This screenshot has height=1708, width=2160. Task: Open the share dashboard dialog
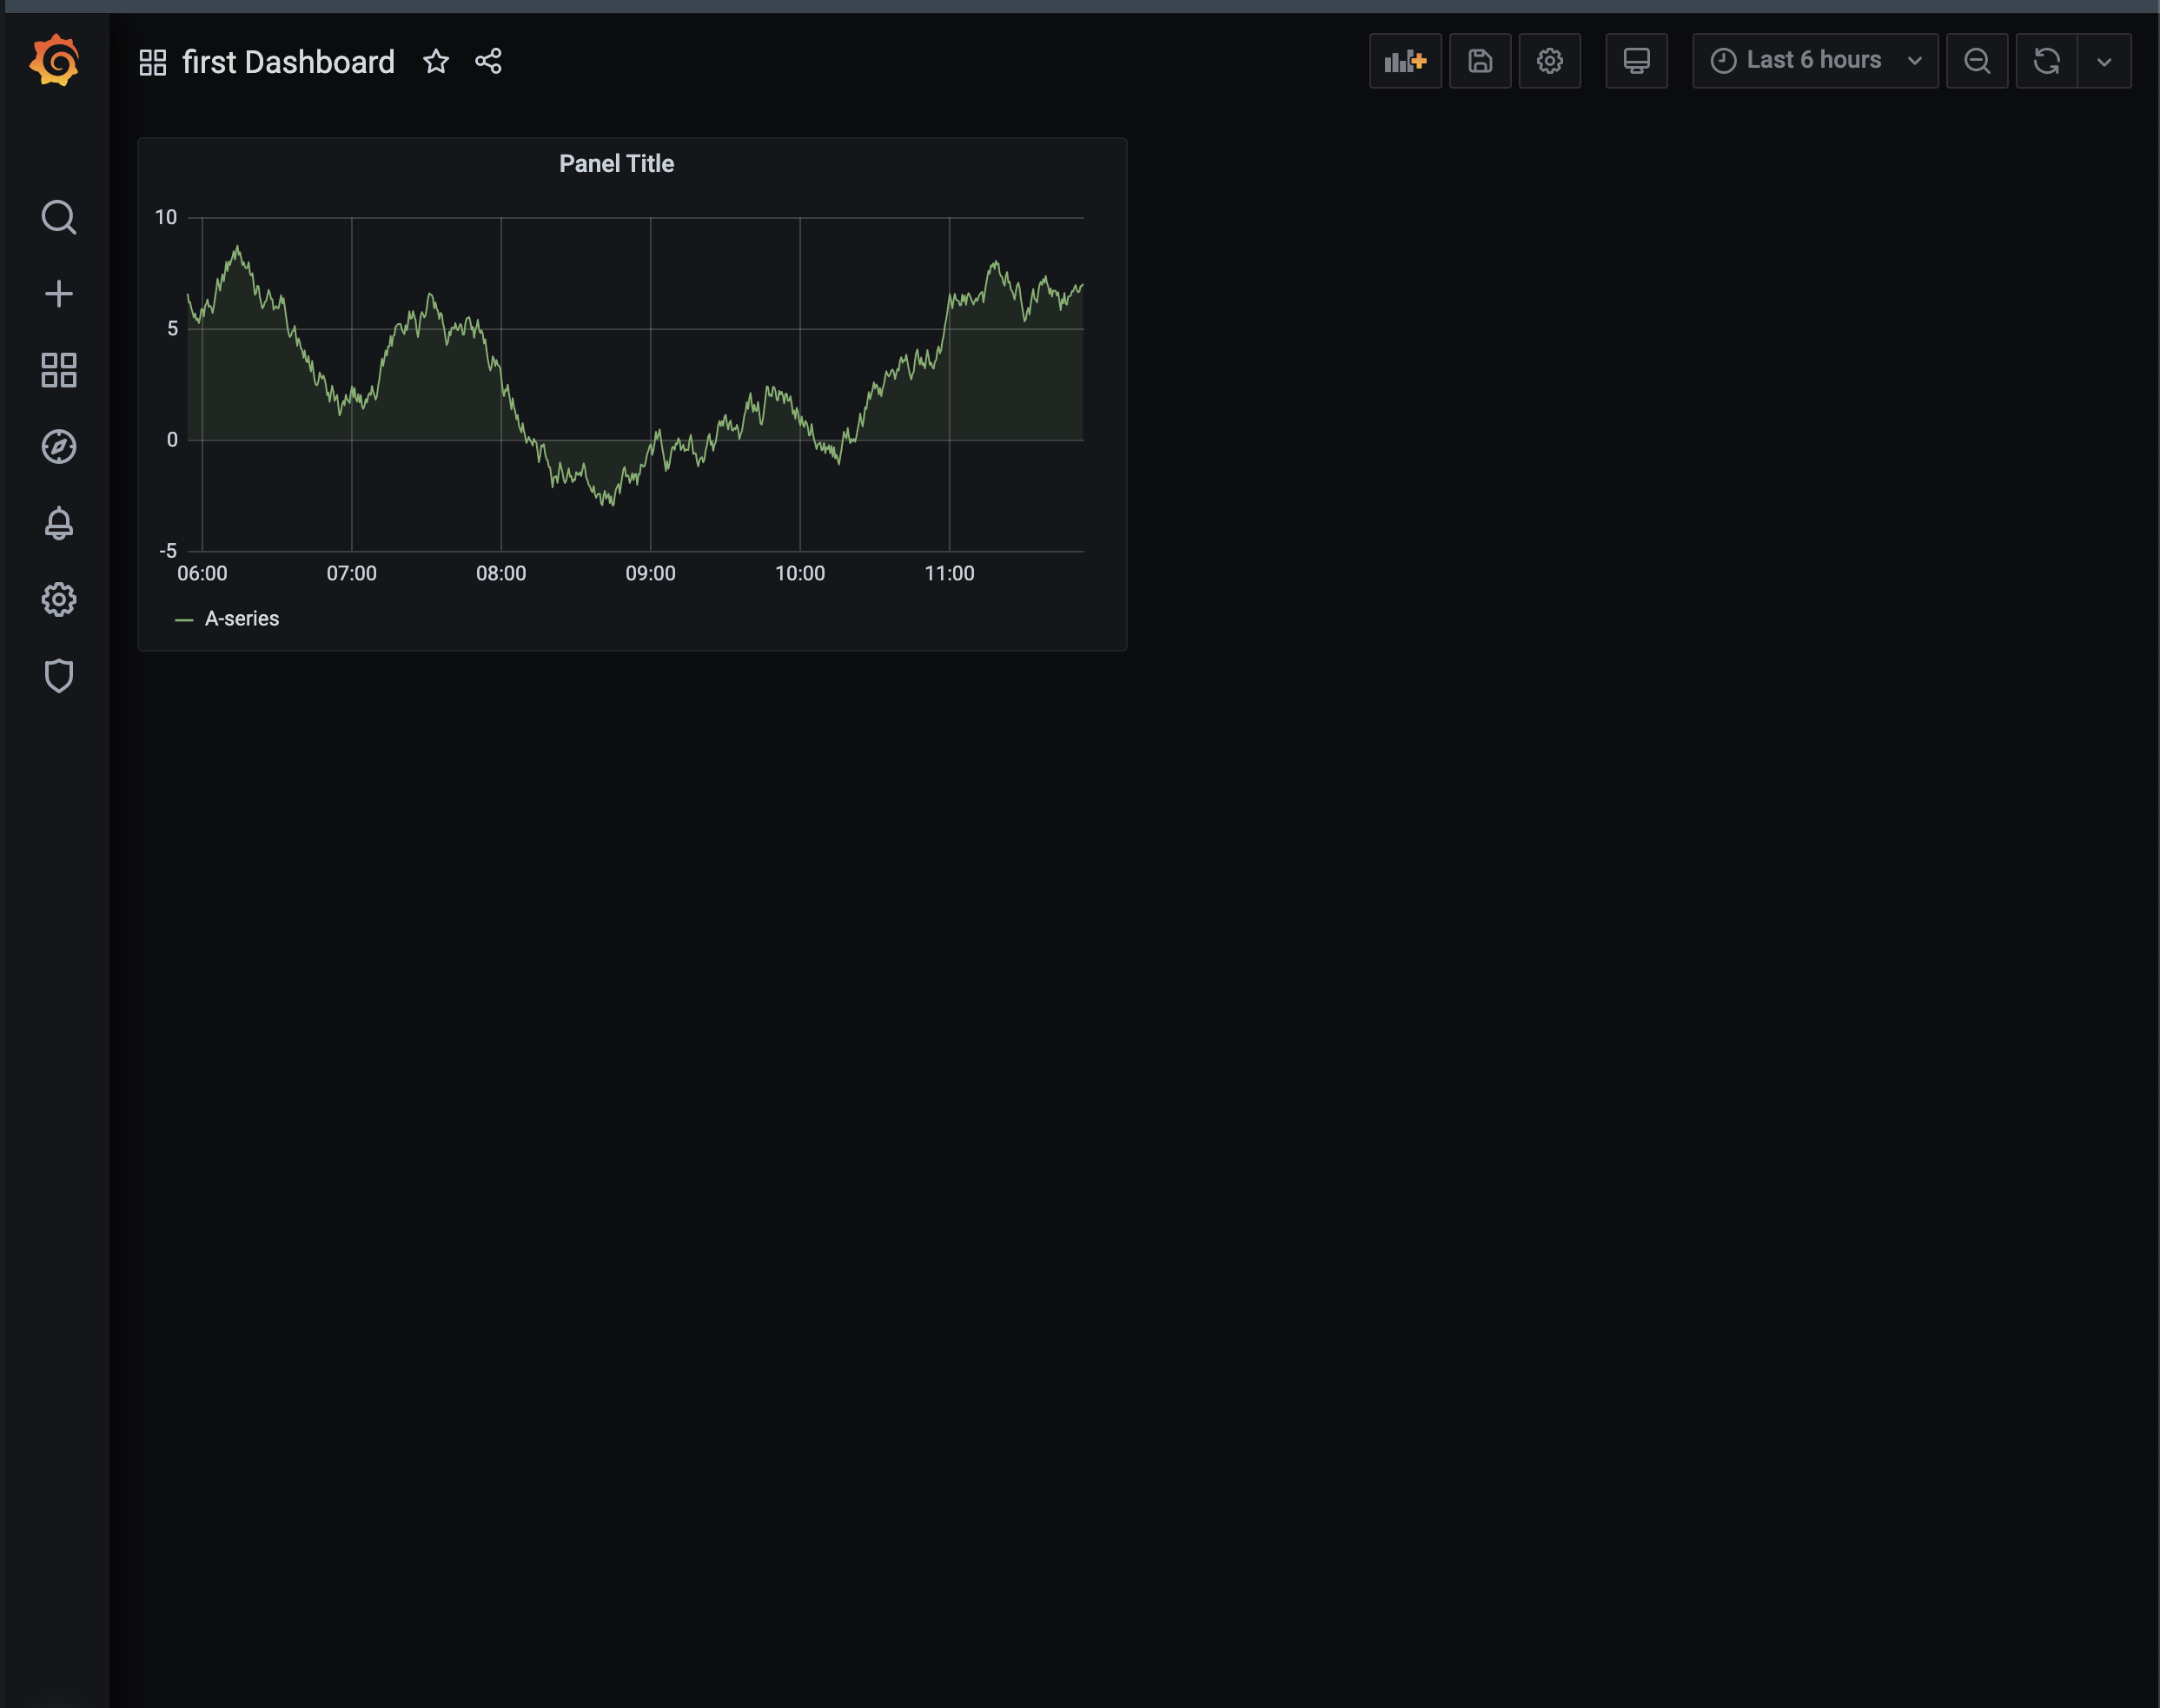point(487,61)
